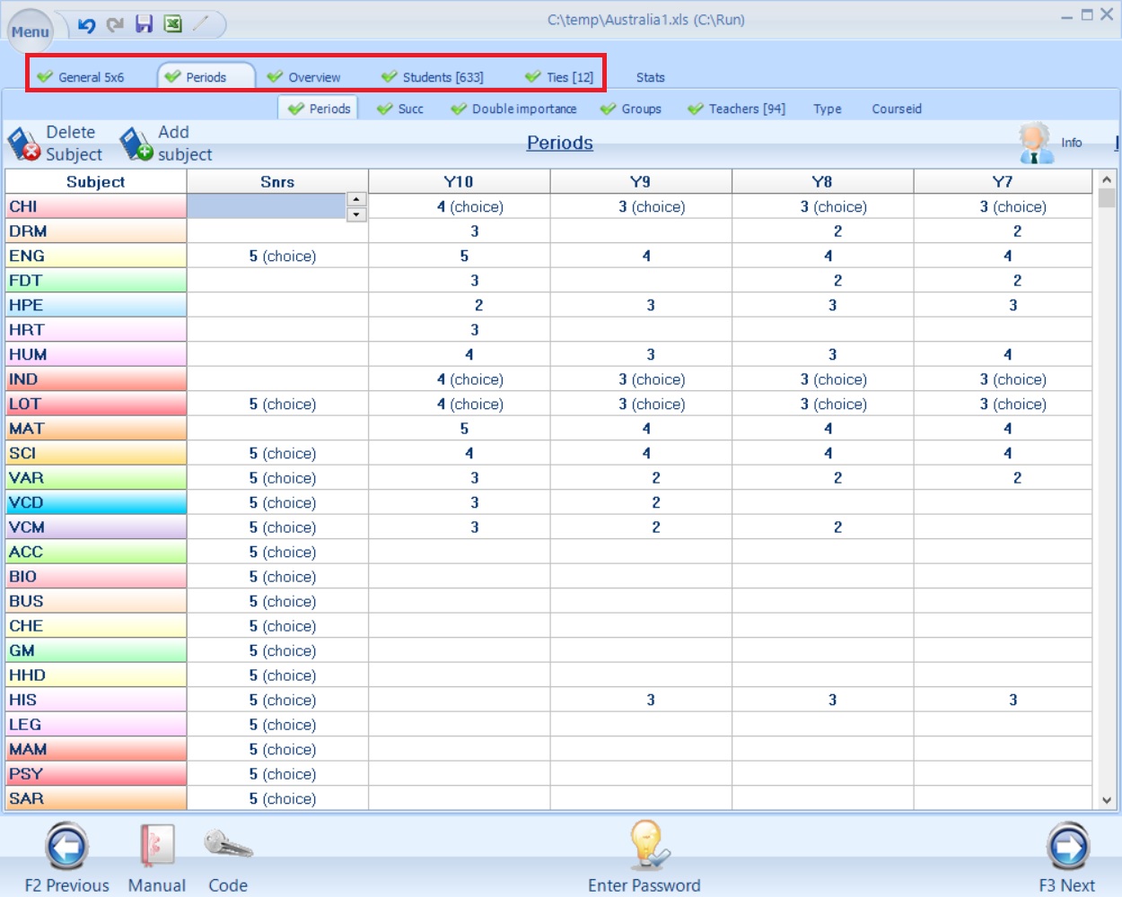
Task: Select the Double importance sub-tab
Action: pyautogui.click(x=513, y=109)
